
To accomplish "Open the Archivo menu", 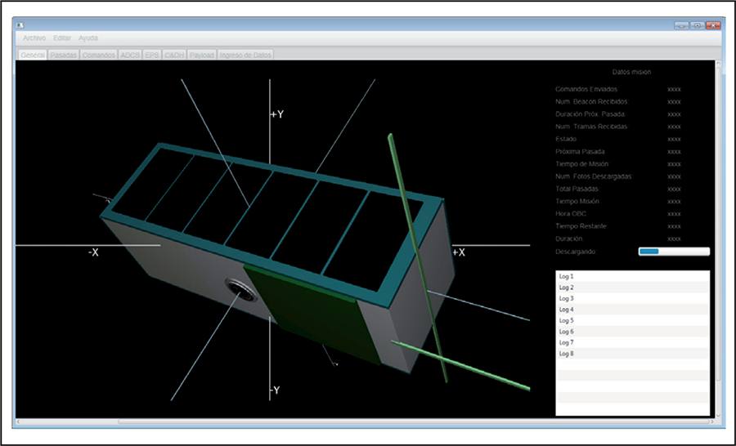I will 34,38.
